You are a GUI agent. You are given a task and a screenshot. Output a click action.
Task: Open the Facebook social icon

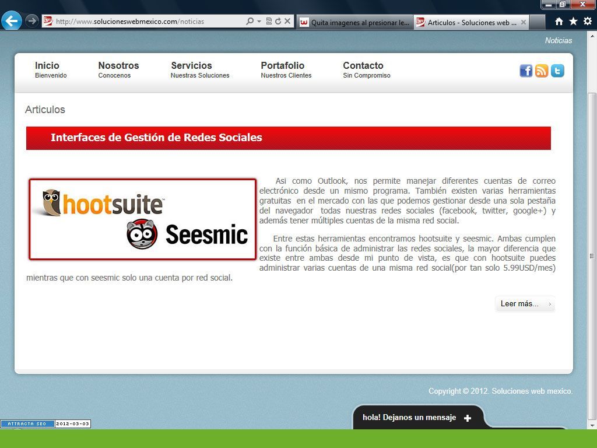coord(526,71)
